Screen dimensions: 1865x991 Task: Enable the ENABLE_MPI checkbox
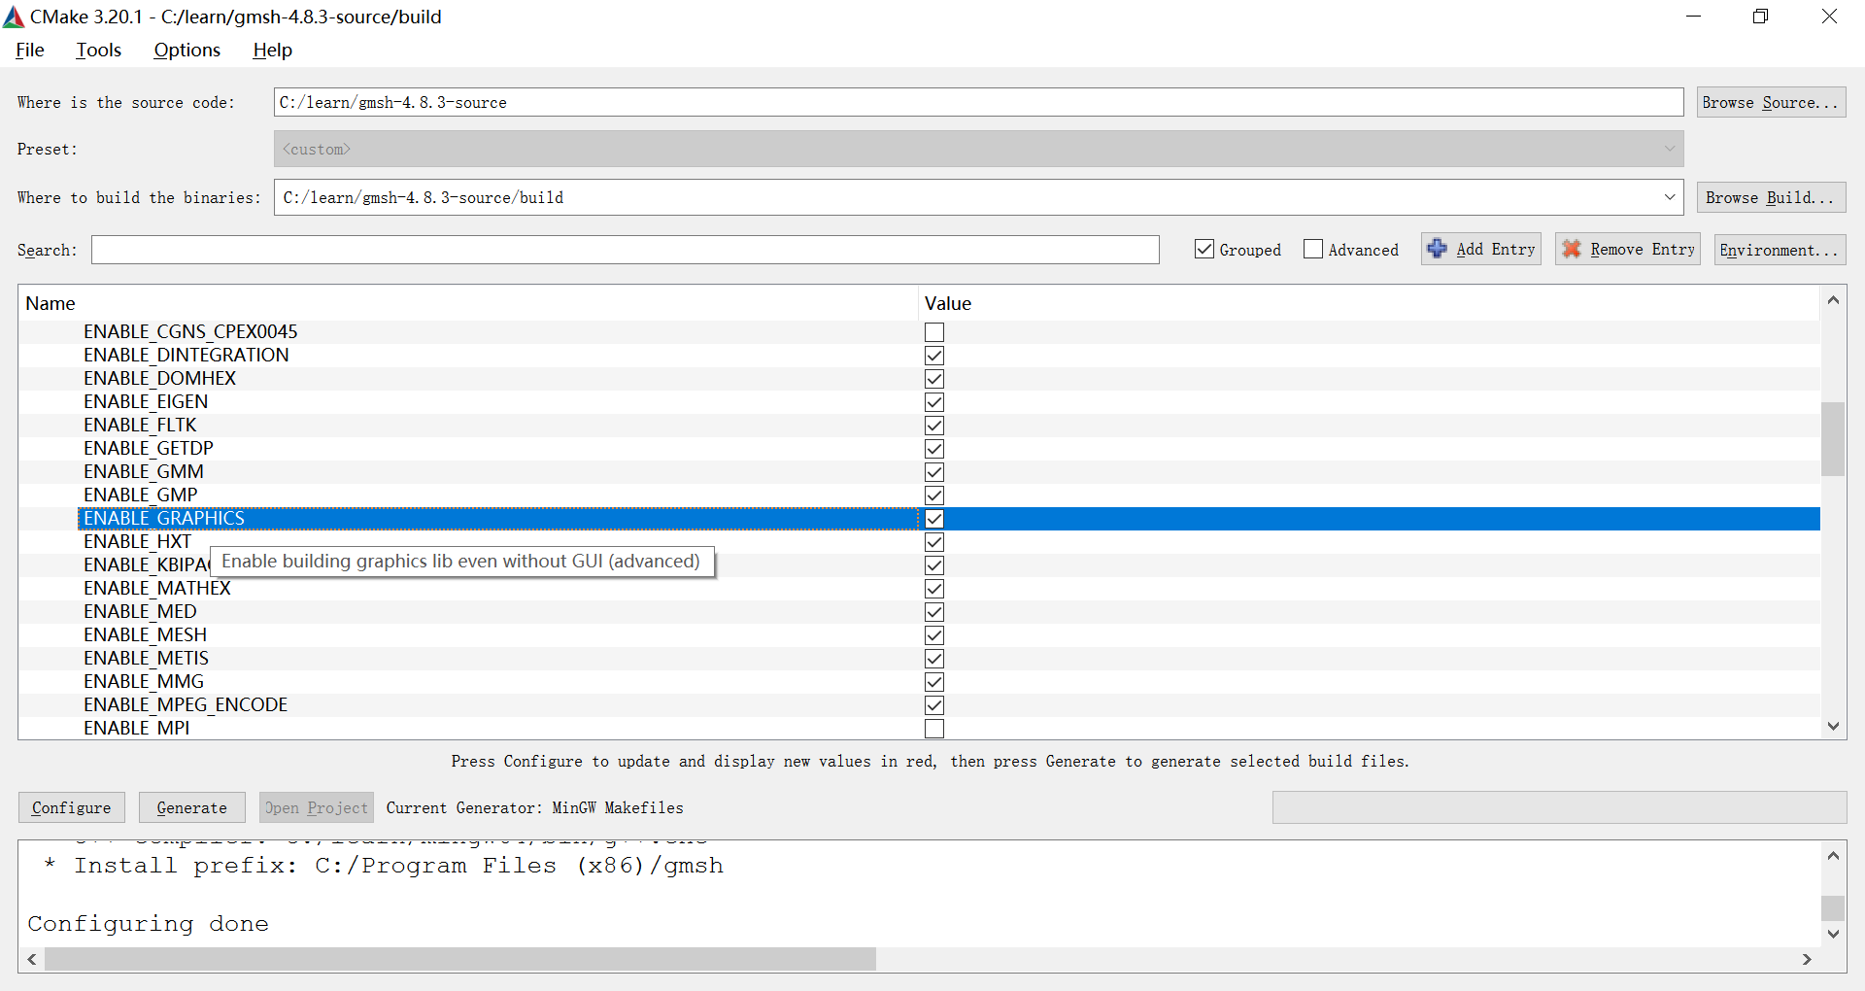click(933, 728)
